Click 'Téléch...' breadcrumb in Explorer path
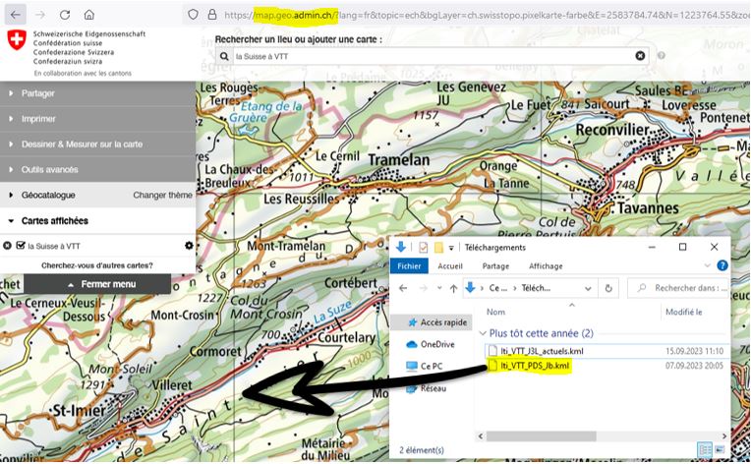 tap(536, 288)
